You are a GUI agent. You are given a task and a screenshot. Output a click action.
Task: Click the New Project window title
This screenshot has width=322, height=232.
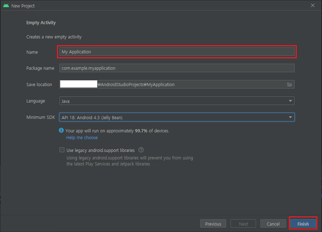pos(23,6)
